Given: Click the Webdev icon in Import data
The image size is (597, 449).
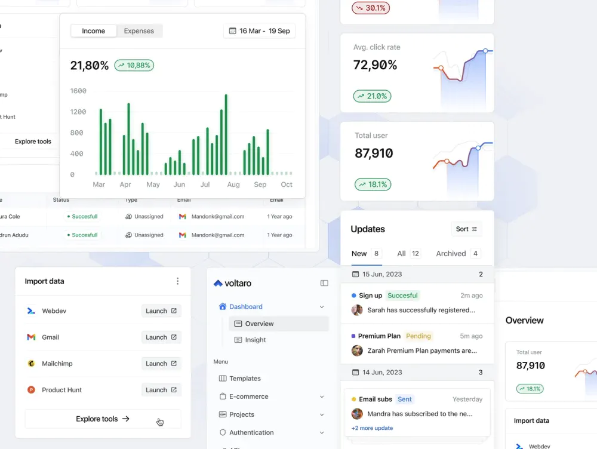Looking at the screenshot, I should [31, 310].
